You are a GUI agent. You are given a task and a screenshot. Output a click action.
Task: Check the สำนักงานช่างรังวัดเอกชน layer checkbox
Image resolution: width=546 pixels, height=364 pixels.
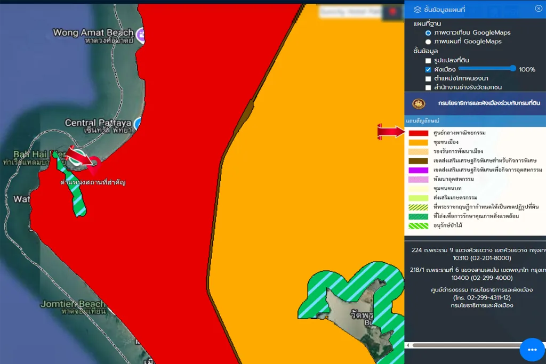click(428, 87)
